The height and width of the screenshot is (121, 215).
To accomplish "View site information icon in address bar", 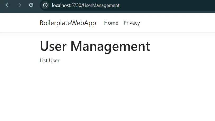I will click(45, 5).
